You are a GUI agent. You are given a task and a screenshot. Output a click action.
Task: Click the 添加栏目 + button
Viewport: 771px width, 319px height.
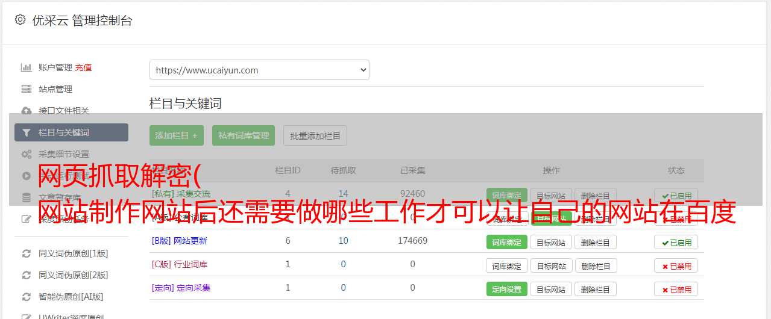[177, 135]
